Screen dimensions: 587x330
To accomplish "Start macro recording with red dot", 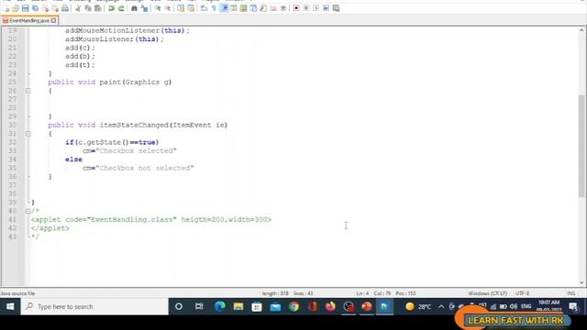I will click(x=296, y=8).
